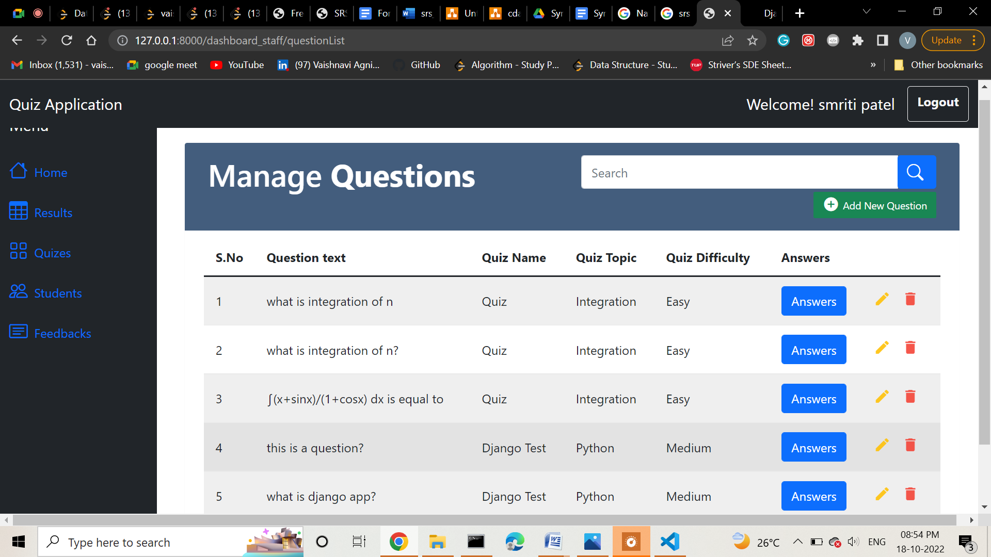
Task: Click the Students people icon in sidebar
Action: pos(19,291)
